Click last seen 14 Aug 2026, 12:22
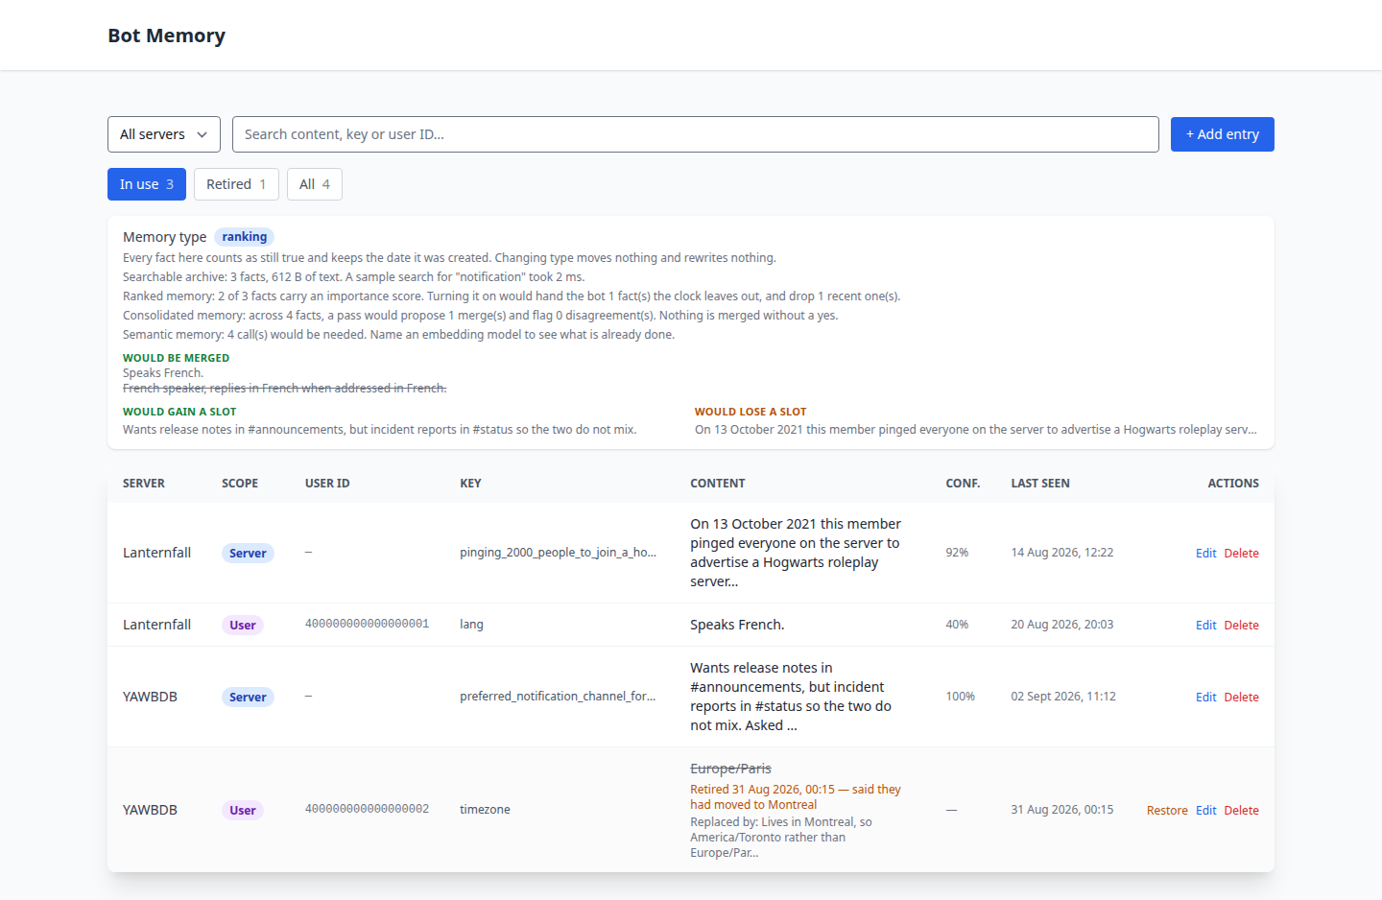1382x900 pixels. coord(1062,553)
